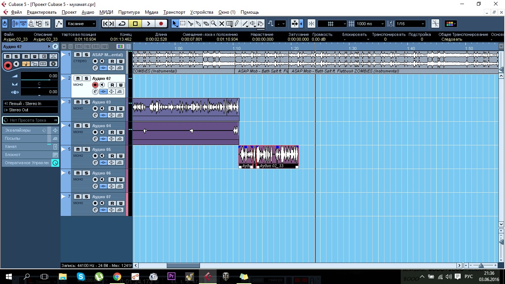
Task: Open the Google Chrome taskbar icon
Action: pos(117,276)
